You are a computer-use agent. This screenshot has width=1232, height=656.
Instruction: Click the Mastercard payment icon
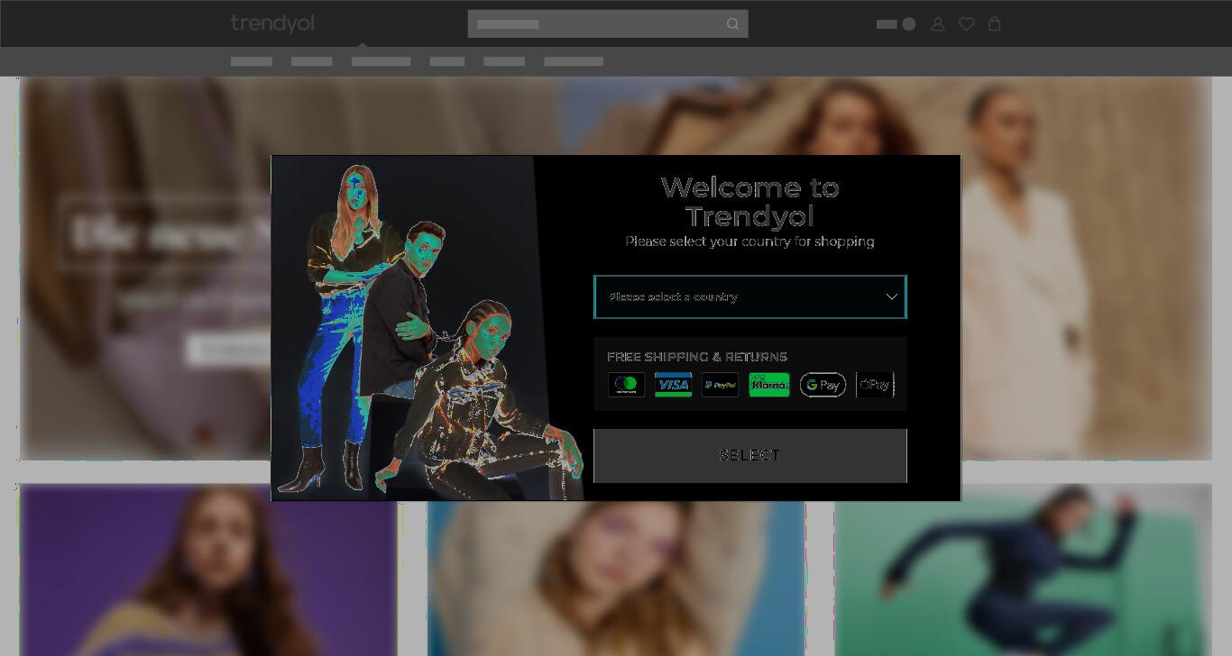(x=626, y=385)
